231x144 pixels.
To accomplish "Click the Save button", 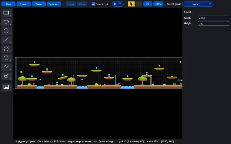I will 39,4.
